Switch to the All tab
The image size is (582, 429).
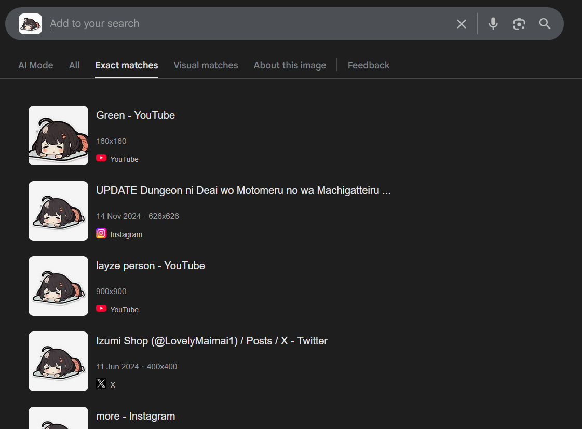pyautogui.click(x=74, y=65)
